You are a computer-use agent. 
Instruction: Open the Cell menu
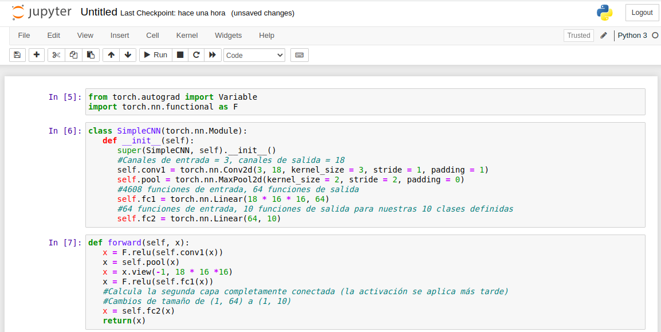(x=152, y=36)
